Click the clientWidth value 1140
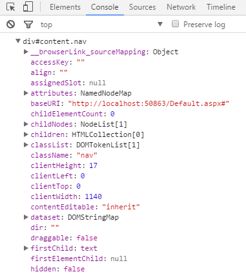Viewport: 246px width, 274px height. (94, 196)
